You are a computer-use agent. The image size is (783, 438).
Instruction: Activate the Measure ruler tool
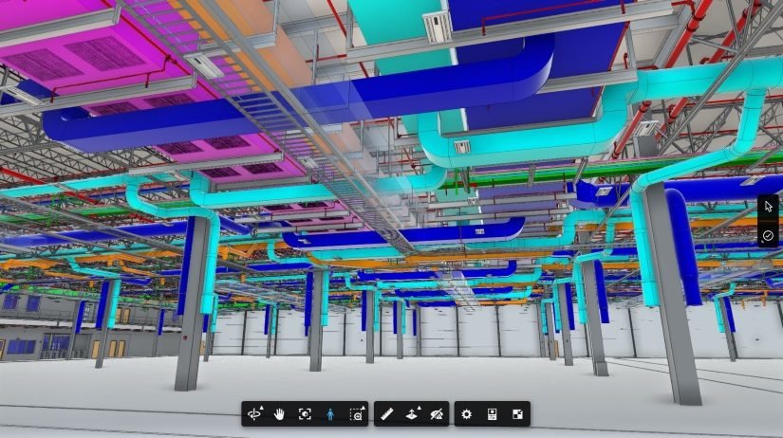(x=387, y=414)
